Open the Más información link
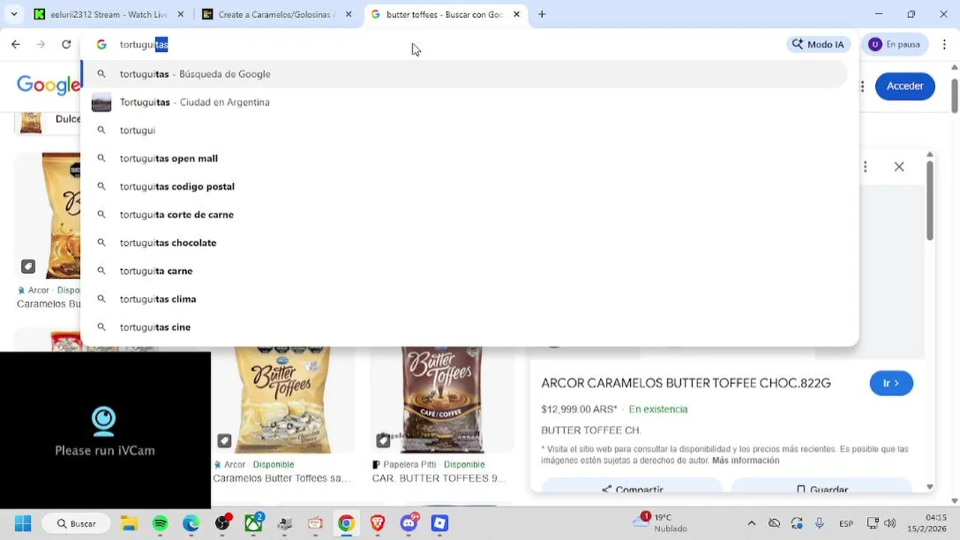The width and height of the screenshot is (960, 540). click(x=745, y=460)
